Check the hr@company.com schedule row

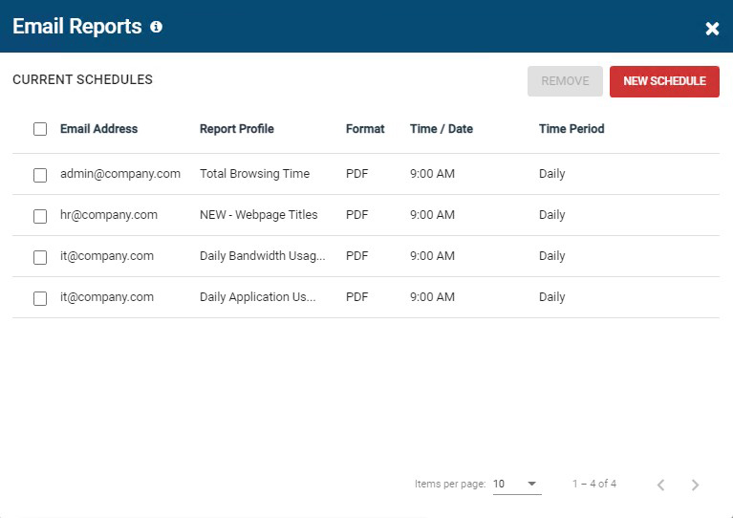point(40,216)
